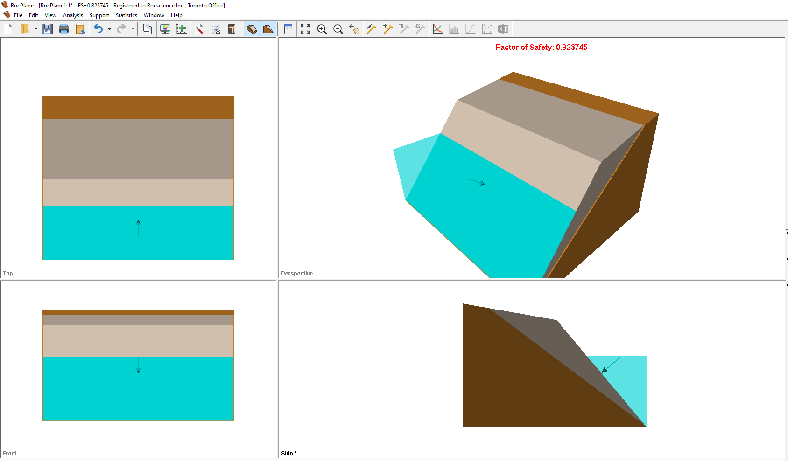This screenshot has width=788, height=461.
Task: Create a new file with New icon
Action: [8, 29]
